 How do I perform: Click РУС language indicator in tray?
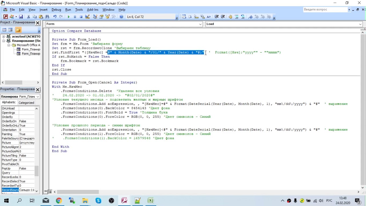[x=329, y=201]
